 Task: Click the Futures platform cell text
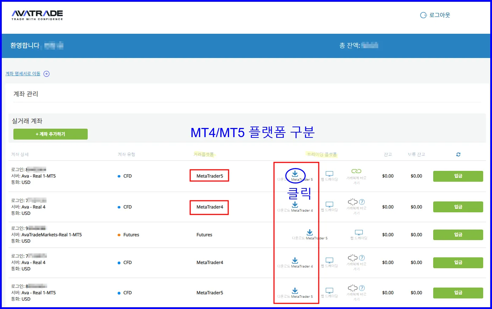[204, 235]
